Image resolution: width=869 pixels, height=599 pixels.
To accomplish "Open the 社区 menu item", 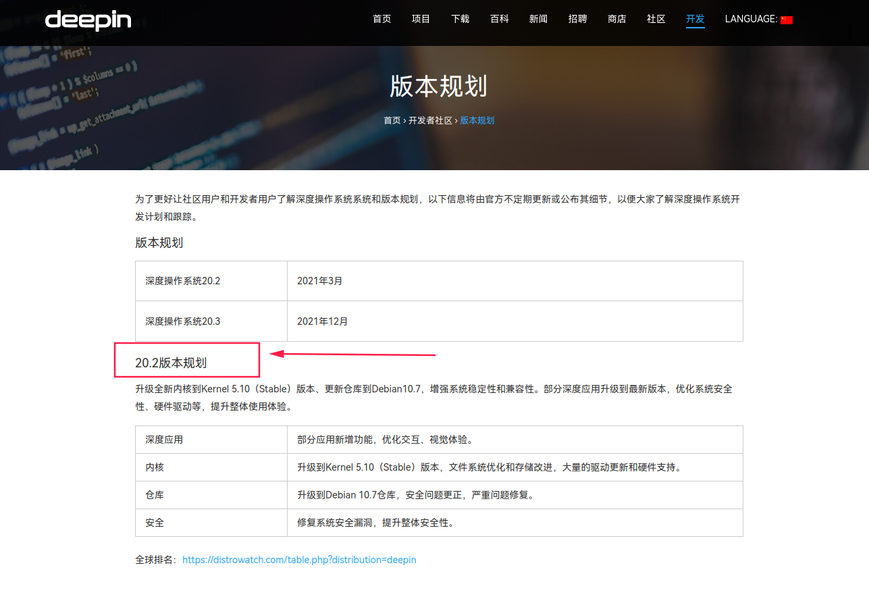I will click(656, 19).
